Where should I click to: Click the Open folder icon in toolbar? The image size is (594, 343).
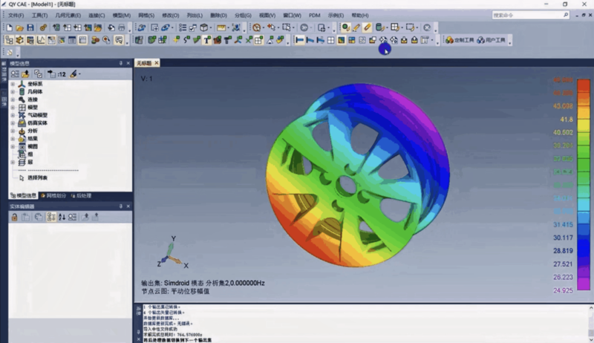click(19, 27)
